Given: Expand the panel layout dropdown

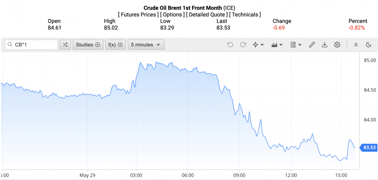Looking at the screenshot, I should point(296,45).
